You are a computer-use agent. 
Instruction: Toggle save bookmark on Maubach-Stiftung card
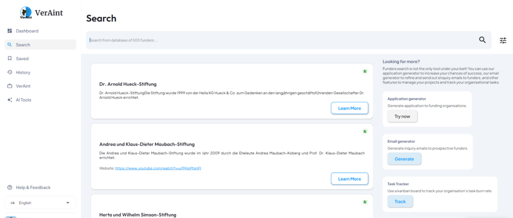[365, 131]
